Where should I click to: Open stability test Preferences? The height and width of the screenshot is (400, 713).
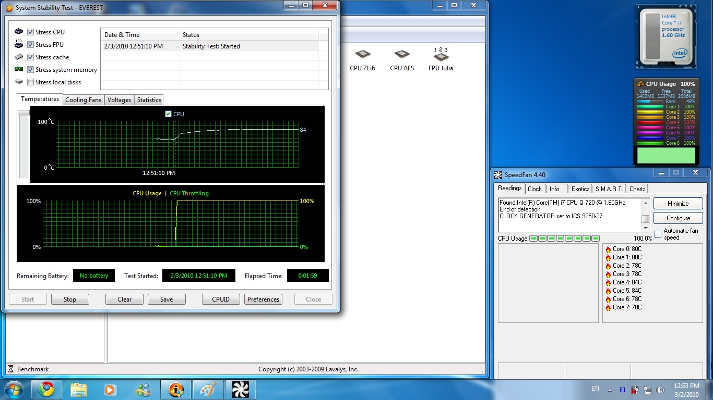point(263,299)
